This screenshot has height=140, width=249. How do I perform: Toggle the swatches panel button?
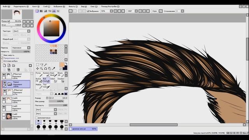click(54, 11)
